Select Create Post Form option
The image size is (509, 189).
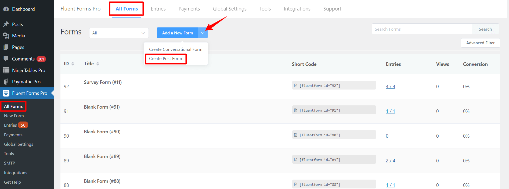click(x=165, y=59)
